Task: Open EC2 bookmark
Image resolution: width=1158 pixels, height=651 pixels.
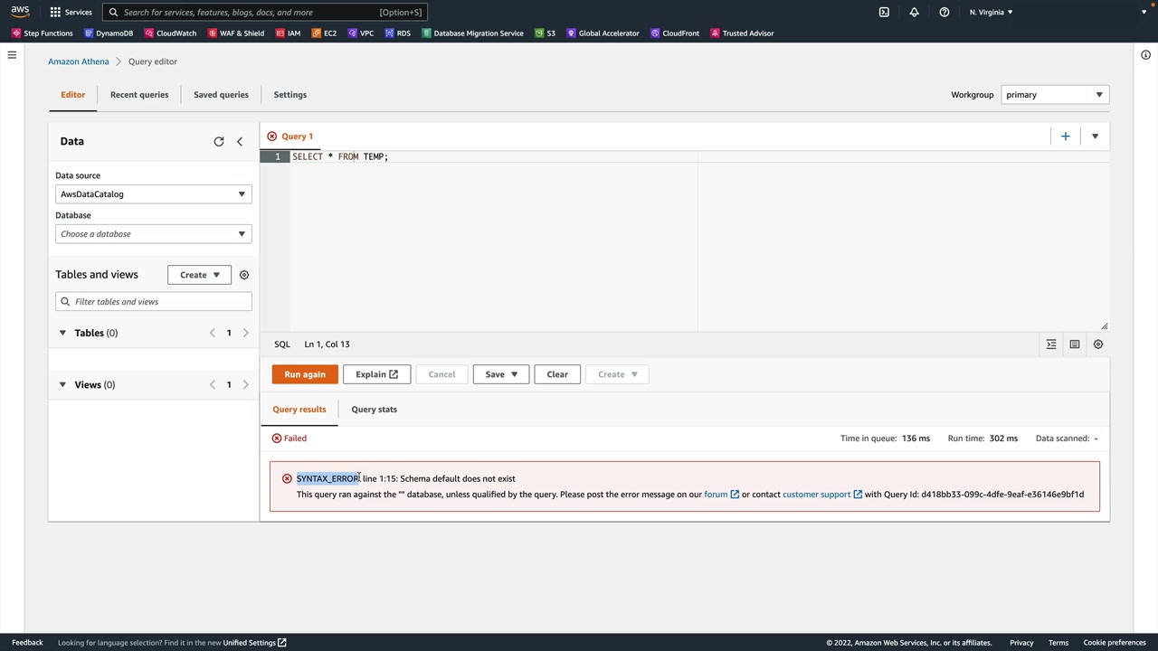Action: (324, 33)
